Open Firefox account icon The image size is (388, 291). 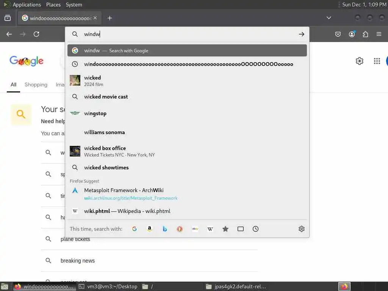352,34
